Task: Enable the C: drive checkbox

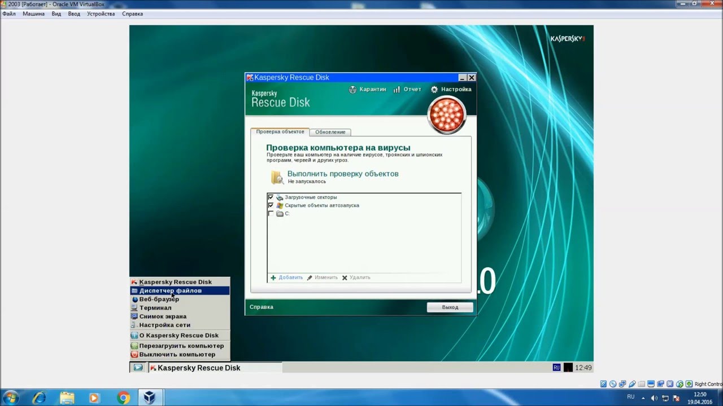Action: pyautogui.click(x=271, y=214)
